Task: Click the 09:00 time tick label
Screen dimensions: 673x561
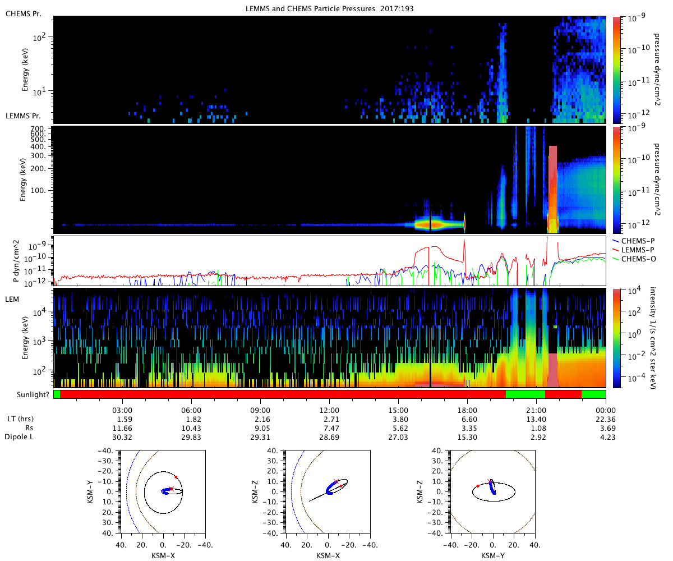Action: pos(260,410)
